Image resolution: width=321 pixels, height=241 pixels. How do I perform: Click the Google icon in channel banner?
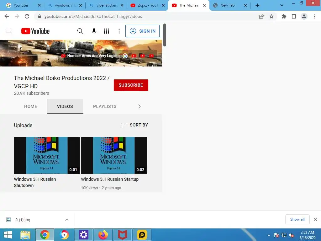click(x=125, y=56)
